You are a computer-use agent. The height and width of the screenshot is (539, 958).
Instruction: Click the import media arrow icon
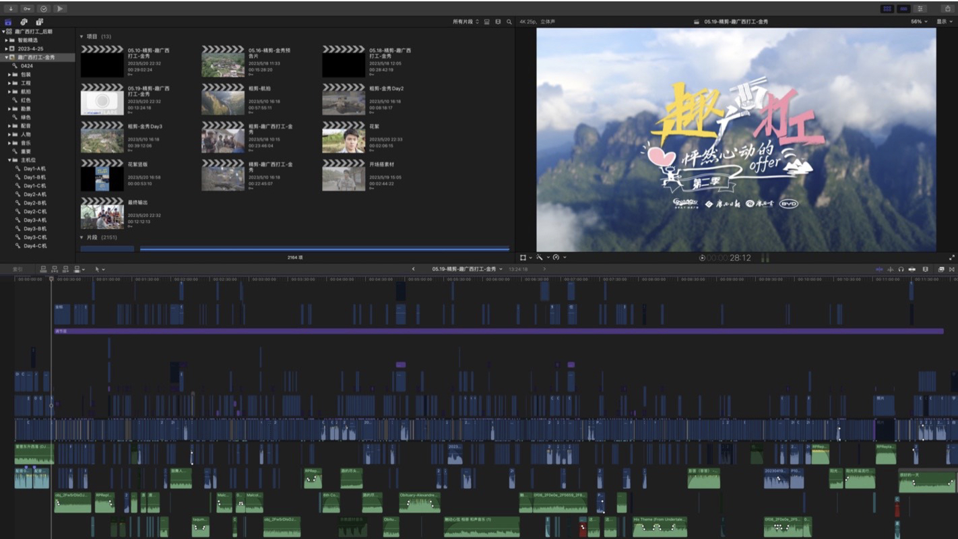[x=11, y=9]
